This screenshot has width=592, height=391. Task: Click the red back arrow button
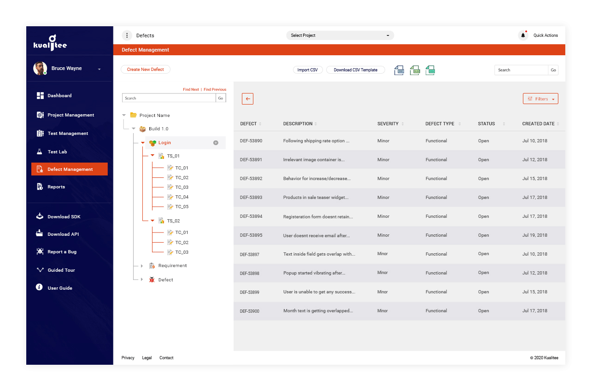pos(247,99)
